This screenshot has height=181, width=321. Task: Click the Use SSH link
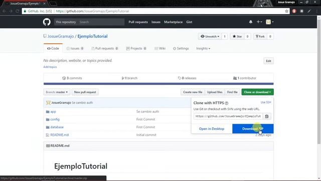click(266, 102)
